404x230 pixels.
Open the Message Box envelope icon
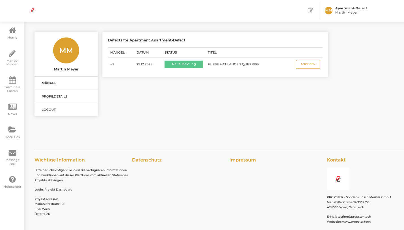[12, 153]
